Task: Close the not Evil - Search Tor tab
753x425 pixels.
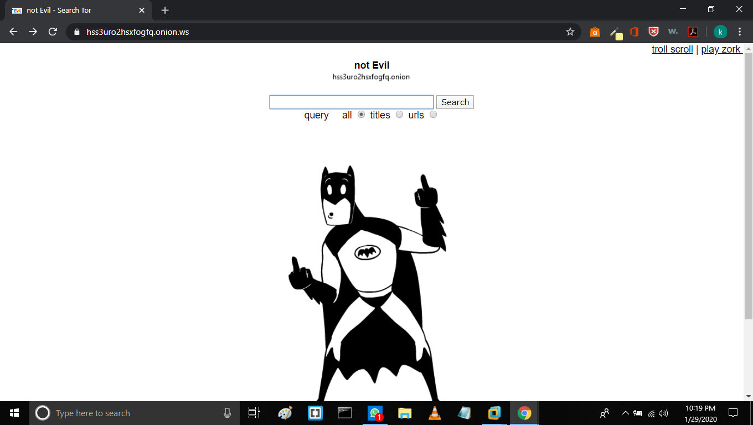Action: click(x=142, y=10)
